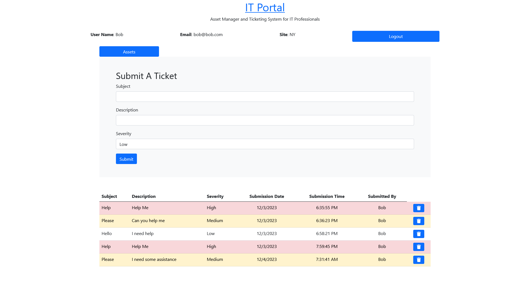
Task: Open the Severity dropdown
Action: (x=265, y=144)
